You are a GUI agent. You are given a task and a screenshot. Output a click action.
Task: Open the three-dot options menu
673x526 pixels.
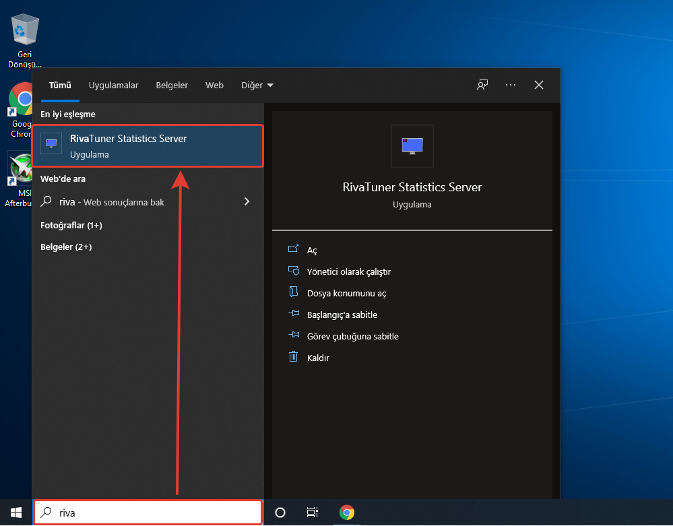(511, 85)
